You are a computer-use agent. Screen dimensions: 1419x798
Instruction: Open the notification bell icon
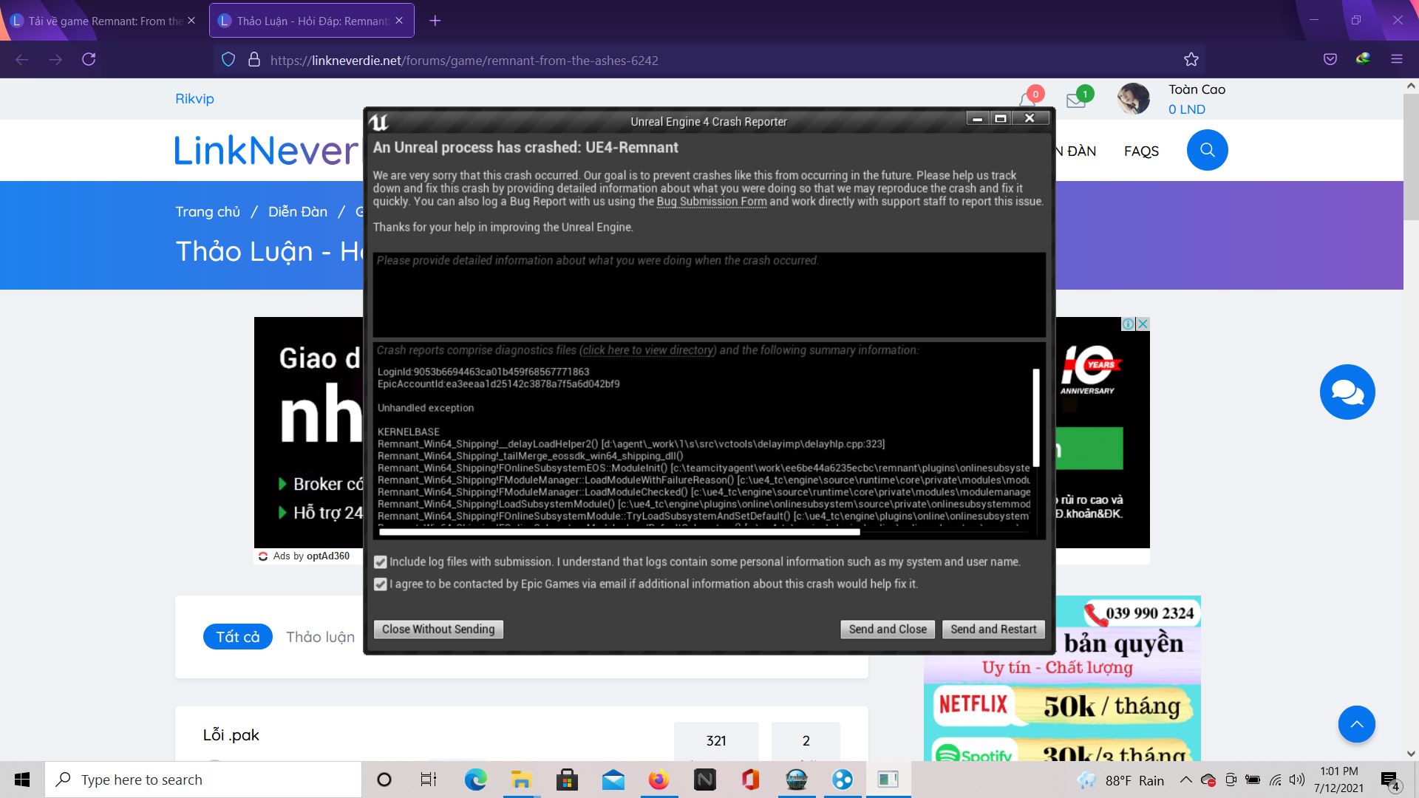[x=1027, y=100]
